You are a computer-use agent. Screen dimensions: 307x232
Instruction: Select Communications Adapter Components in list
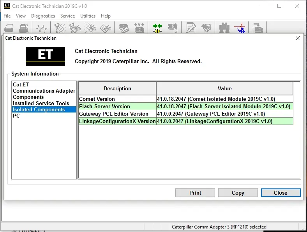click(44, 94)
